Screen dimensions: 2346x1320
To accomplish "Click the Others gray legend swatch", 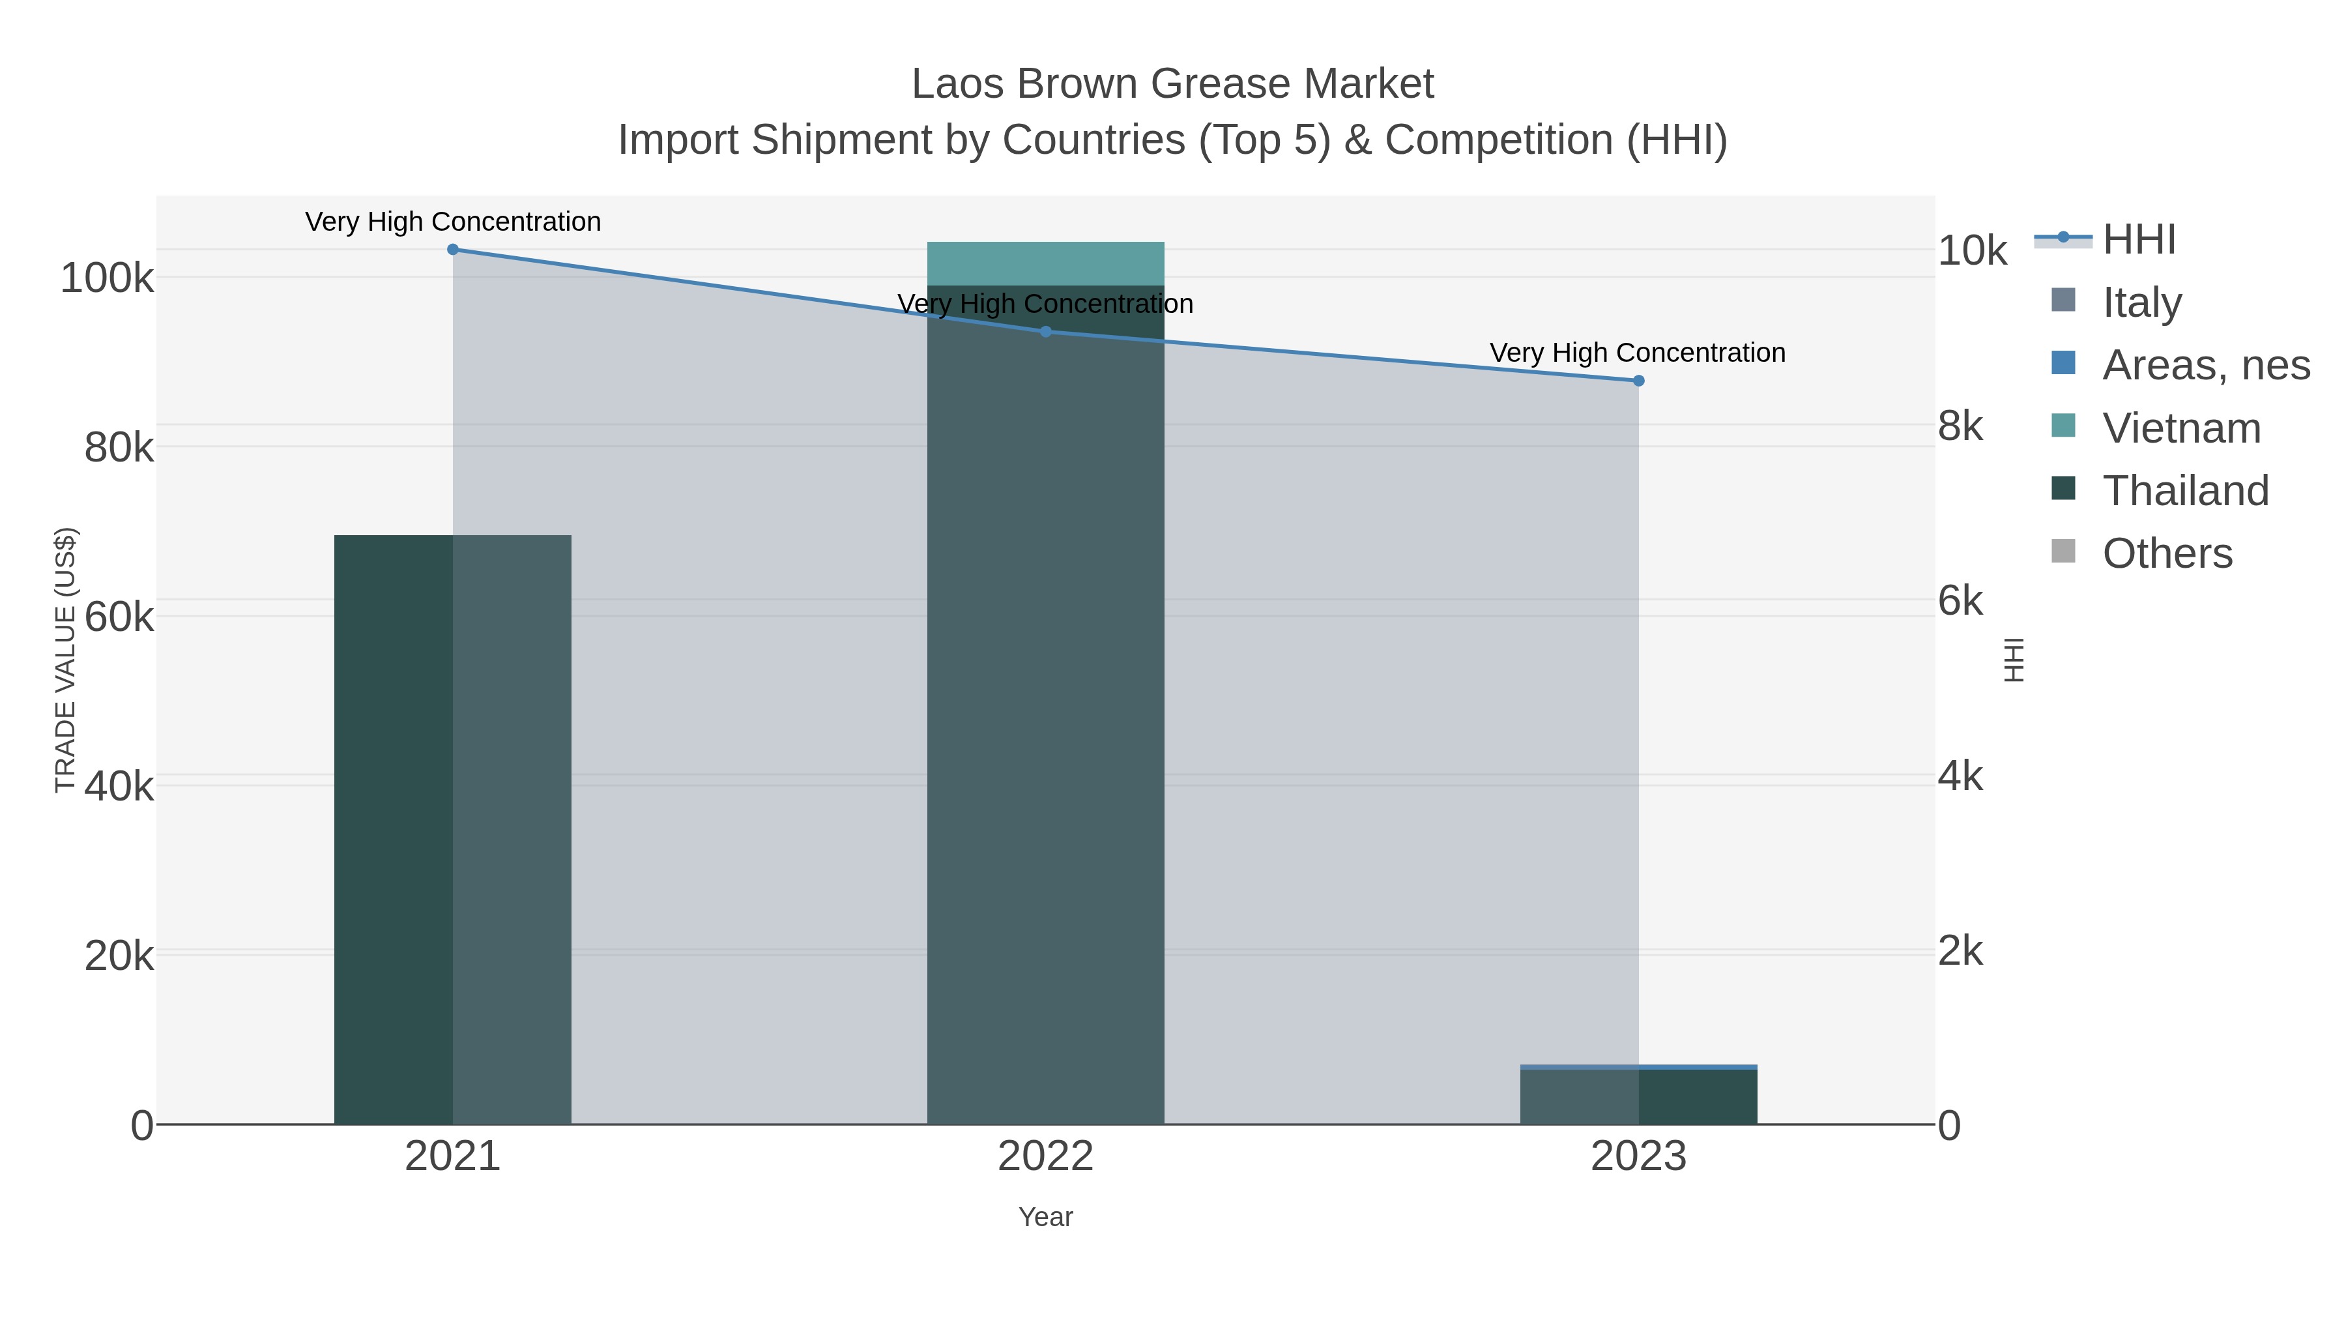I will pos(2063,551).
